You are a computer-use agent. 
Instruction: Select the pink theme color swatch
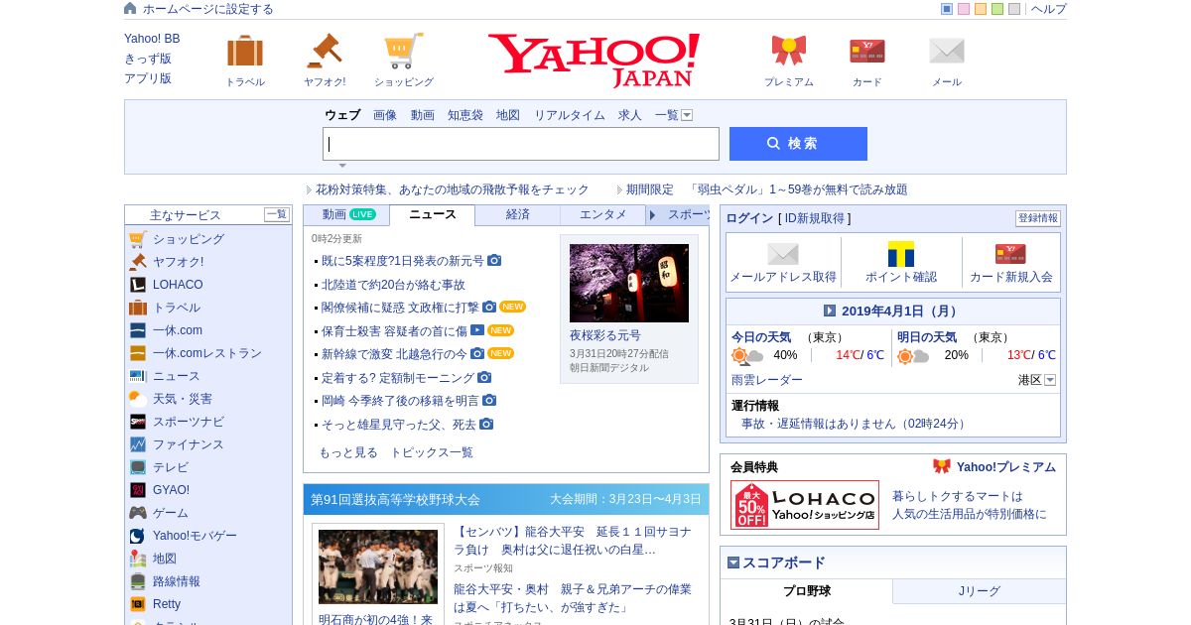click(x=964, y=9)
